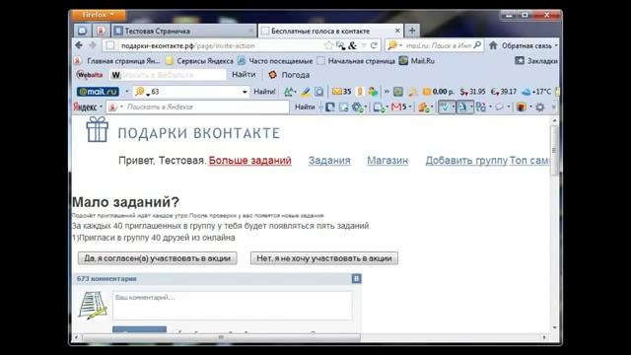The height and width of the screenshot is (355, 631).
Task: Open the search engine selector in search box
Action: 394,45
